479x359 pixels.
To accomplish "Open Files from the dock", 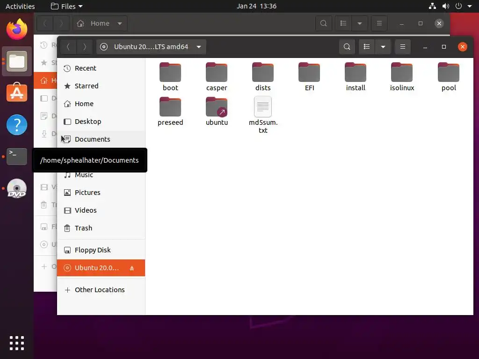I will click(x=17, y=61).
